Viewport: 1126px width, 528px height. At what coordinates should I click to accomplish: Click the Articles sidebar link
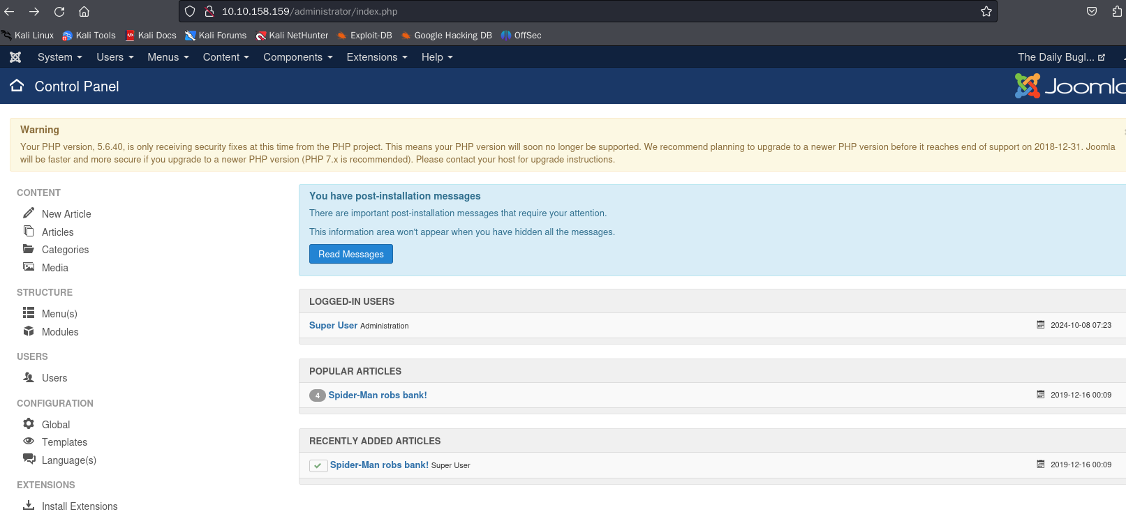58,232
